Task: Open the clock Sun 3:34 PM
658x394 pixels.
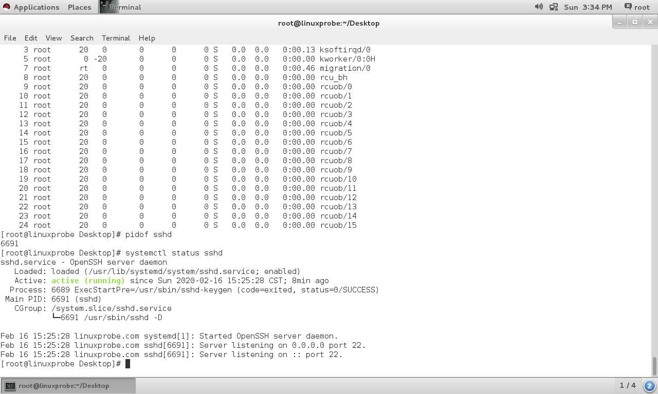Action: pos(588,7)
